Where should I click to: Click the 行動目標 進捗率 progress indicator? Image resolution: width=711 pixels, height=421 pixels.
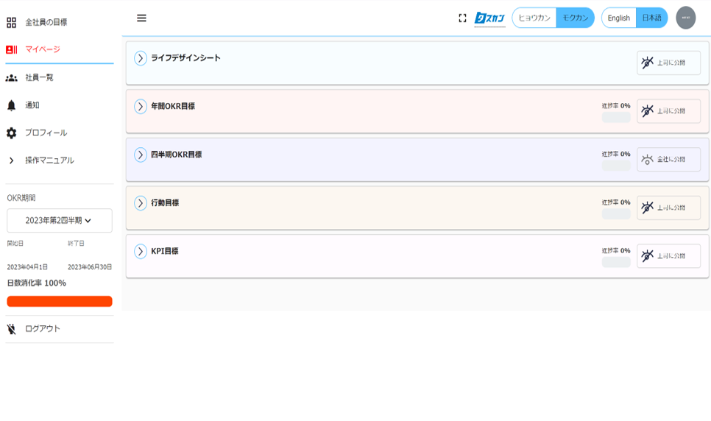point(616,213)
